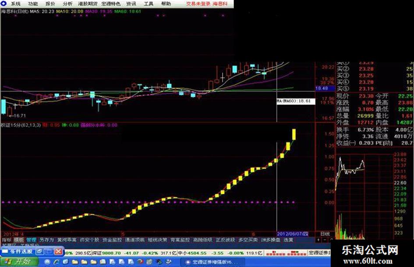This screenshot has height=267, width=414.
Task: Click the 海思科(日线) chart title
Action: (x=15, y=11)
